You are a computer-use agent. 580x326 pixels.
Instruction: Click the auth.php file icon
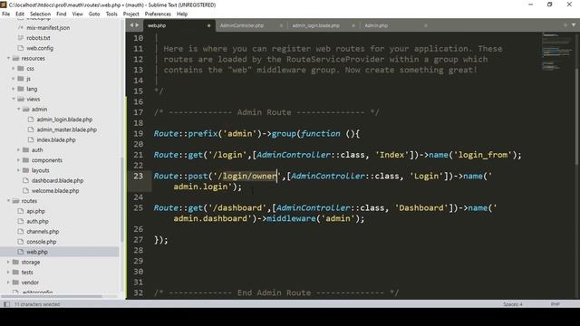pyautogui.click(x=21, y=221)
